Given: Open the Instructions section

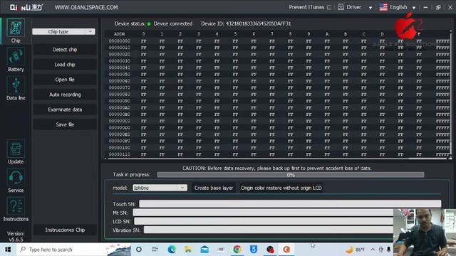Looking at the screenshot, I should pyautogui.click(x=16, y=210).
